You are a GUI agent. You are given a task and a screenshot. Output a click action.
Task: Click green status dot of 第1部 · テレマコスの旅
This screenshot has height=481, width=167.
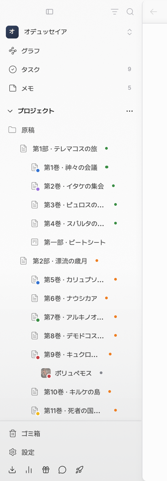pos(106,148)
